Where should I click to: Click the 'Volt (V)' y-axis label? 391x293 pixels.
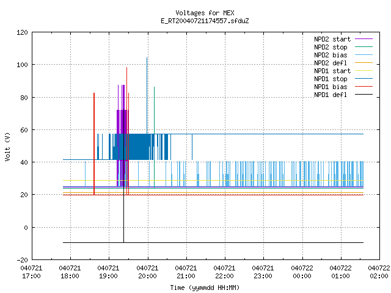point(8,146)
